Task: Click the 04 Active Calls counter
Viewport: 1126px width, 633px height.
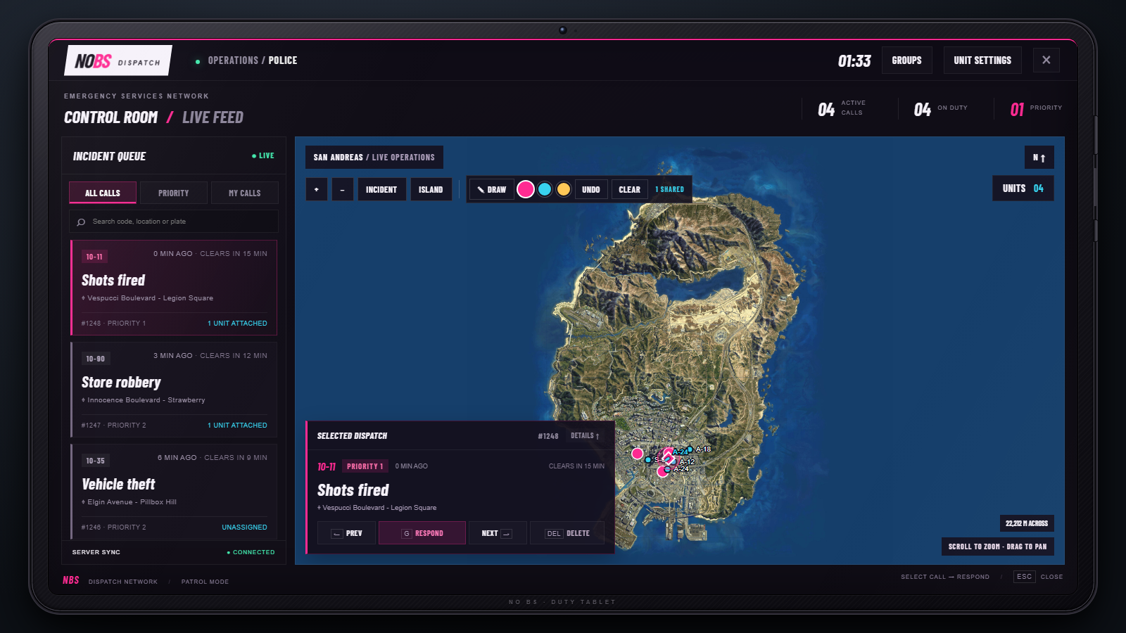Action: 842,108
